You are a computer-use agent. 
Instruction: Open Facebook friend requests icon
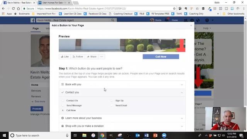[x=186, y=20]
